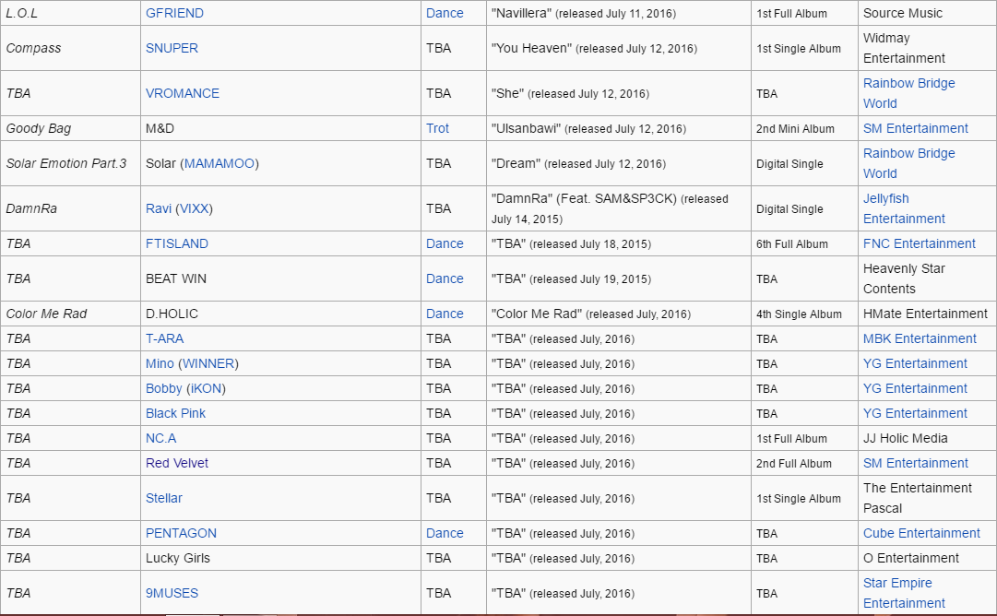Open the NC.A artist link
The width and height of the screenshot is (997, 616).
click(x=160, y=438)
